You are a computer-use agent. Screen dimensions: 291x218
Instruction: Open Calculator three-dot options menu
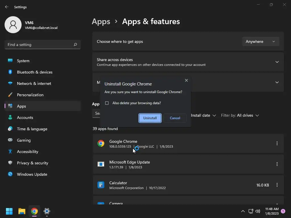277,185
